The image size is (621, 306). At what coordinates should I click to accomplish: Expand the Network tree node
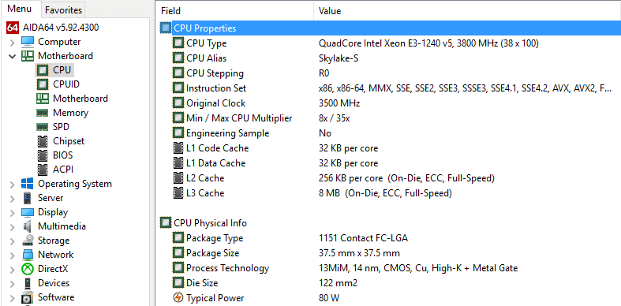(x=13, y=255)
